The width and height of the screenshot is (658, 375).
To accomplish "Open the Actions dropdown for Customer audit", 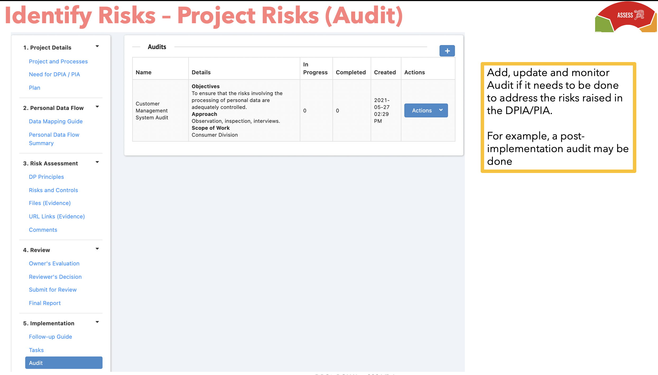I will click(426, 110).
